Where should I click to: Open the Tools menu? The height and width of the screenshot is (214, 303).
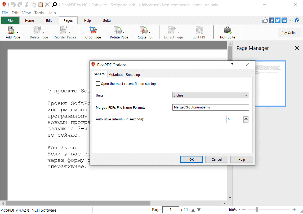coord(39,13)
